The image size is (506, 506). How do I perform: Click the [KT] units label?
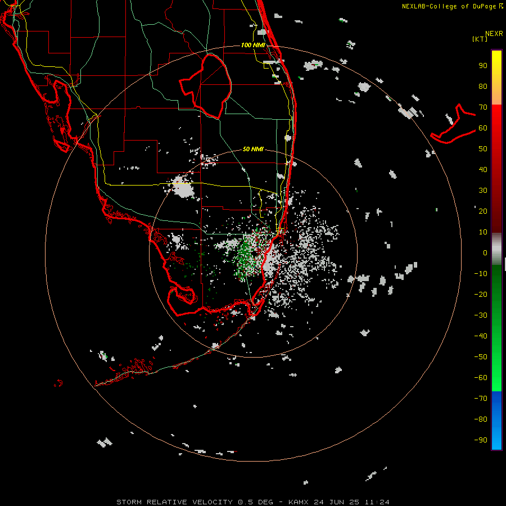tap(480, 39)
